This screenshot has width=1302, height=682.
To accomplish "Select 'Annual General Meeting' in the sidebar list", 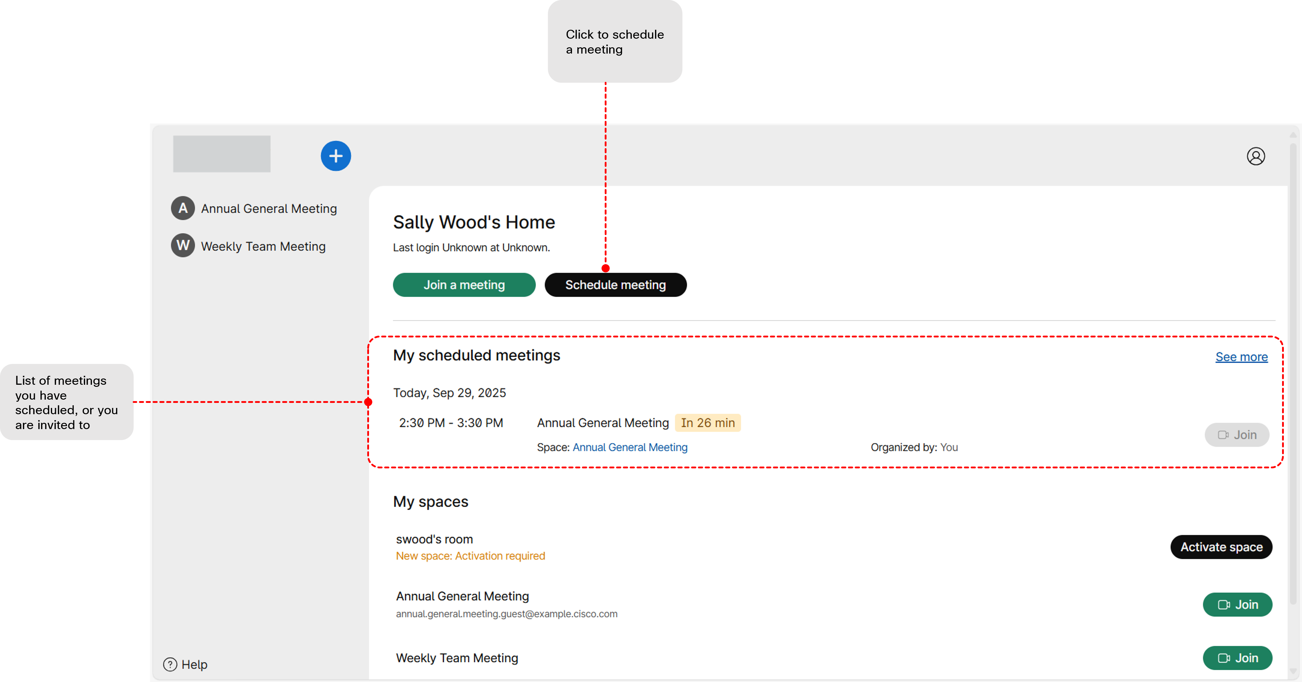I will [269, 208].
